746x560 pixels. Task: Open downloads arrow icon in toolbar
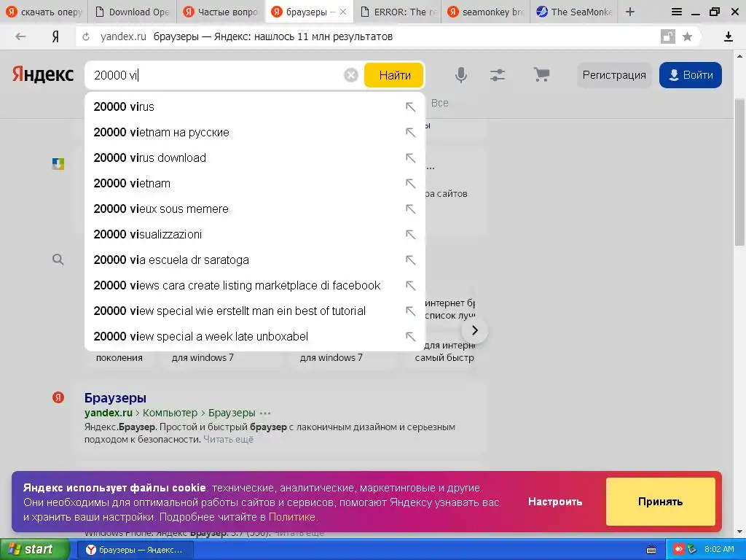click(x=728, y=36)
